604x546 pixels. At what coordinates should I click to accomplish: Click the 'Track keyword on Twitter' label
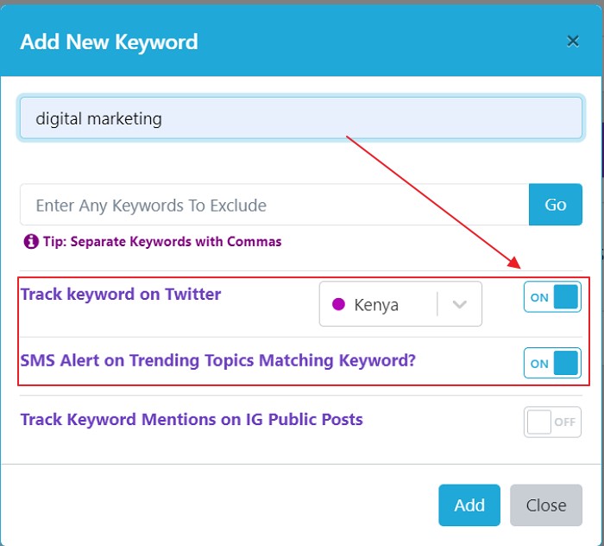tap(121, 294)
